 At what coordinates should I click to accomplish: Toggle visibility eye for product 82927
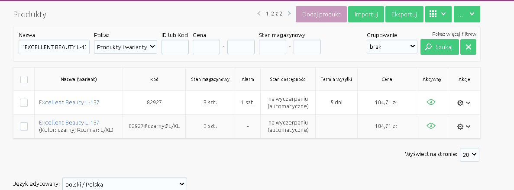[431, 103]
